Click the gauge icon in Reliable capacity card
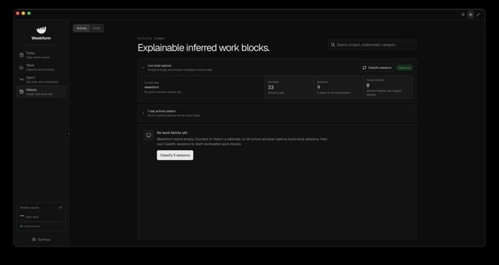499x265 pixels. (61, 208)
